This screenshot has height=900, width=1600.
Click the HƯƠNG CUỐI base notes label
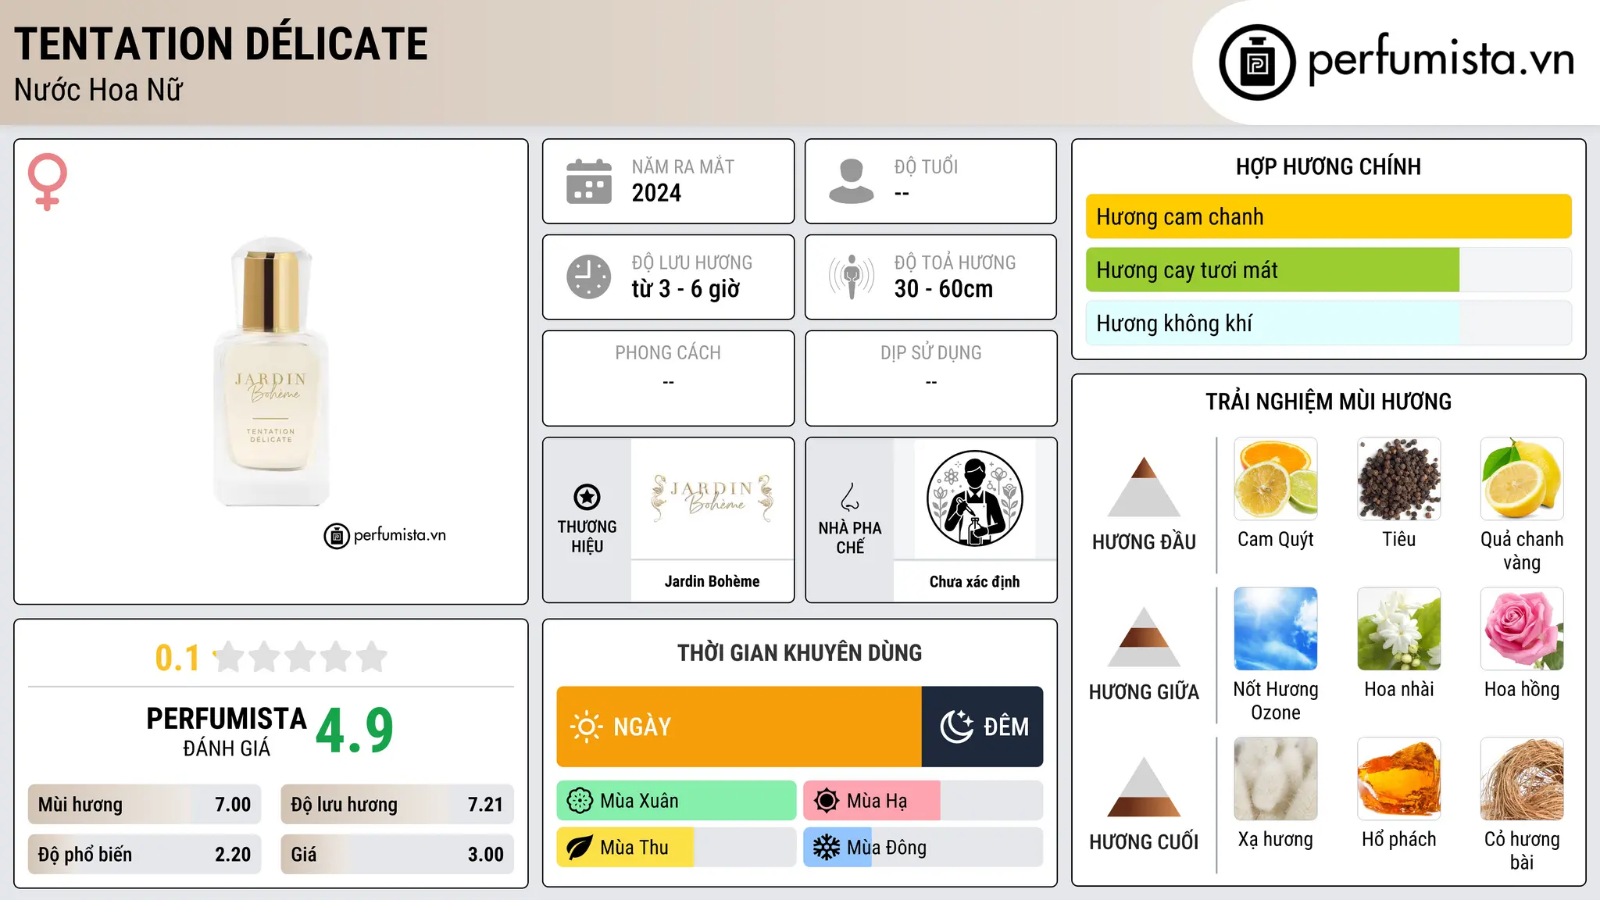pos(1144,842)
